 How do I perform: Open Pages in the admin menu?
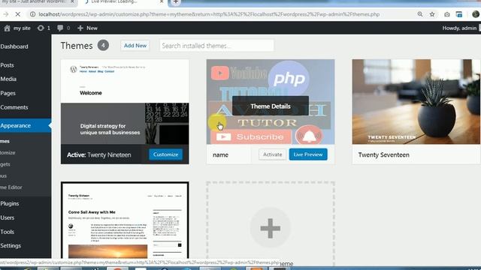[8, 93]
